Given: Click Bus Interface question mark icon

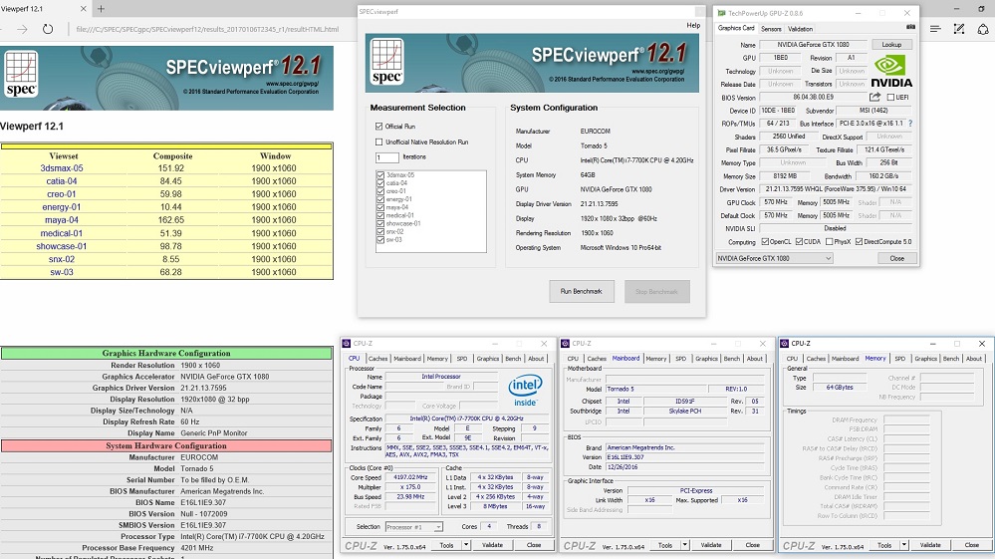Looking at the screenshot, I should 908,124.
